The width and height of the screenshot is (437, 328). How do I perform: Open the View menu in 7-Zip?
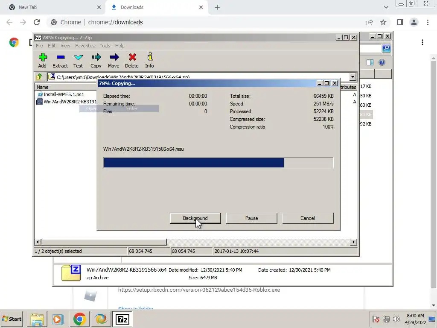(x=65, y=46)
